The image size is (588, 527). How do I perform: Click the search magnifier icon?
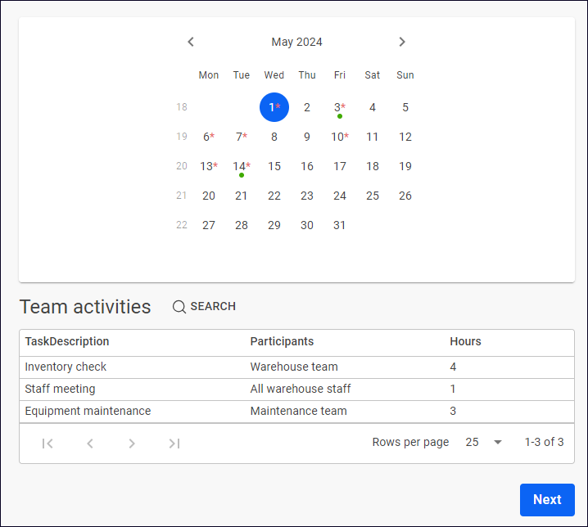pyautogui.click(x=179, y=307)
